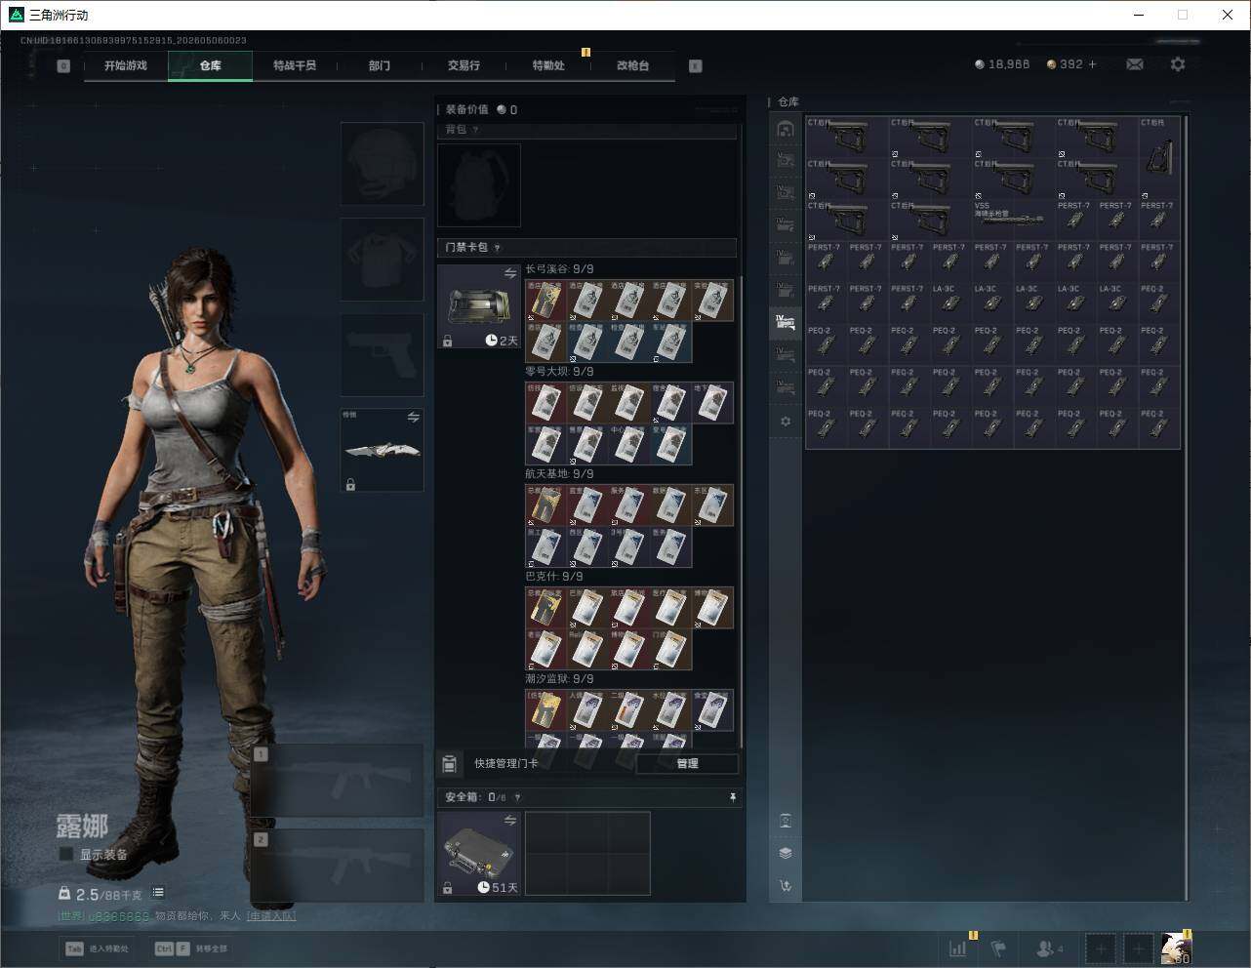Click silver currency balance 18,966

pos(1002,64)
